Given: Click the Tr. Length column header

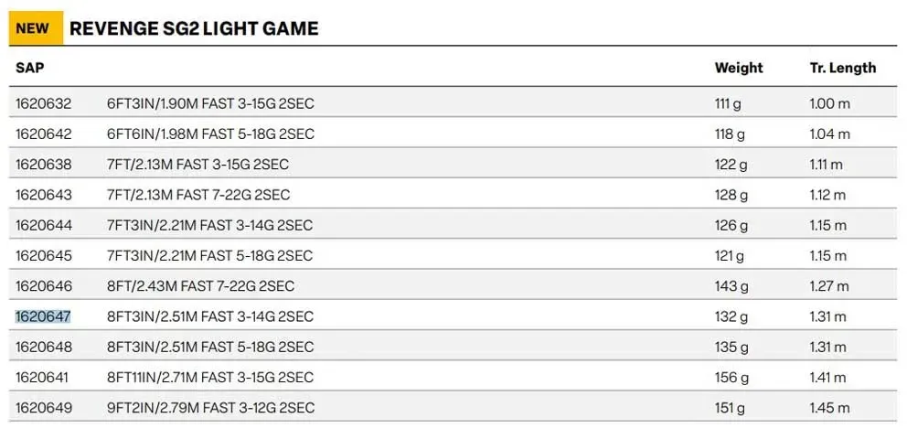Looking at the screenshot, I should coord(843,68).
